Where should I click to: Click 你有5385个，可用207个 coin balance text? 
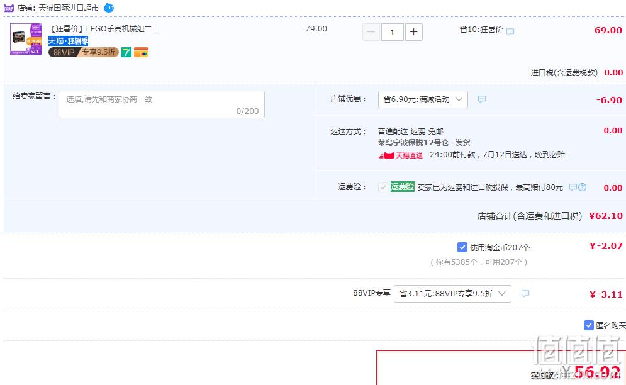(479, 262)
